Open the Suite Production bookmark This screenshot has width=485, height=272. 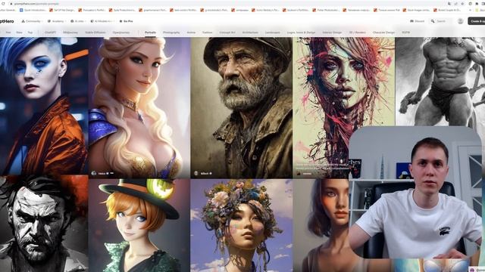[122, 10]
